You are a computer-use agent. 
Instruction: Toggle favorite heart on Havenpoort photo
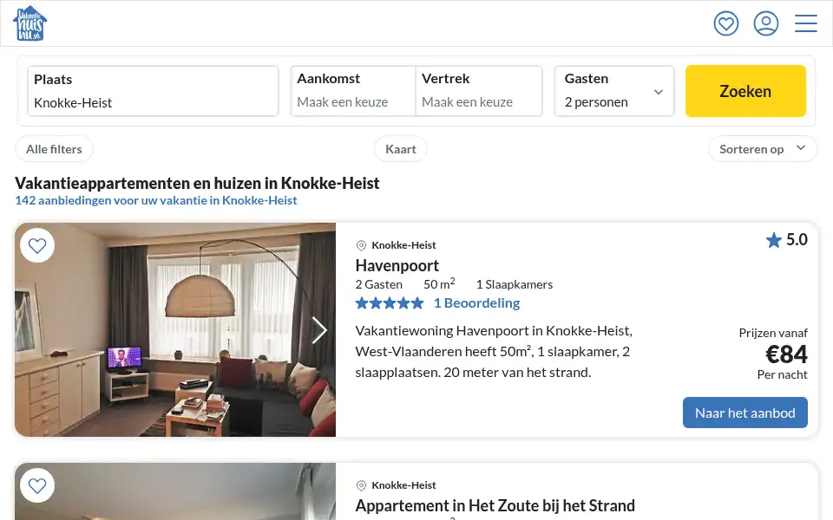pyautogui.click(x=37, y=245)
